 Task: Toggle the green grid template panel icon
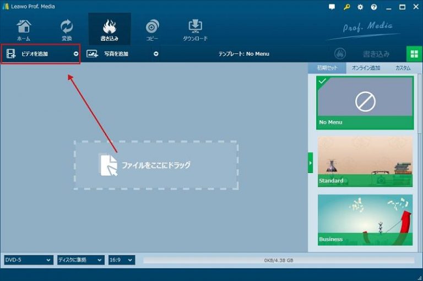point(414,53)
